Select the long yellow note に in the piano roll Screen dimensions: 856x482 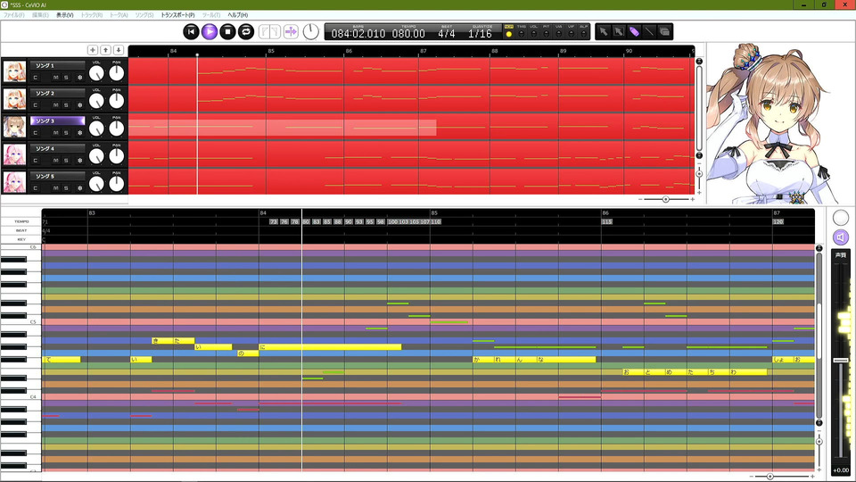[330, 347]
